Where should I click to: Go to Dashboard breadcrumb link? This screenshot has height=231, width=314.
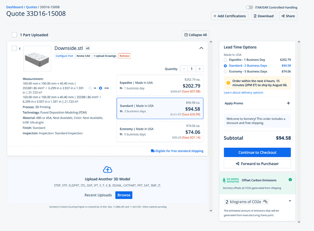click(x=15, y=7)
